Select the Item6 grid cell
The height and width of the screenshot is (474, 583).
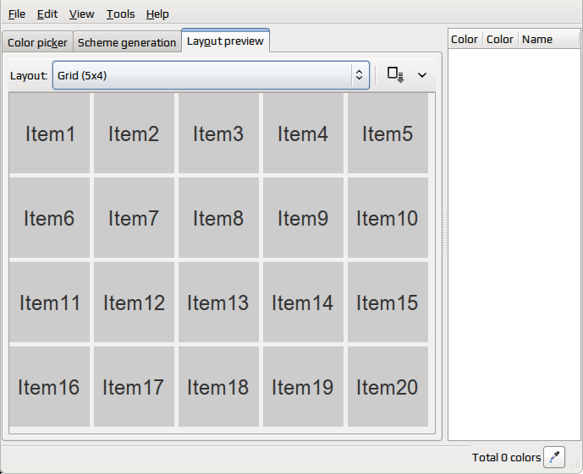click(49, 217)
